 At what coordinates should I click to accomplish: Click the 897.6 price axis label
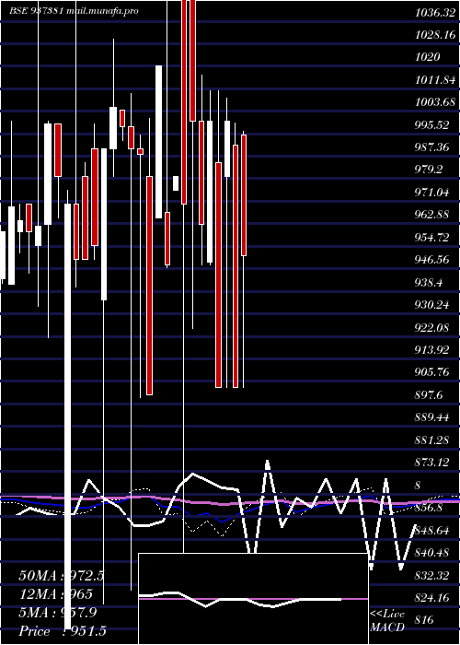click(429, 395)
